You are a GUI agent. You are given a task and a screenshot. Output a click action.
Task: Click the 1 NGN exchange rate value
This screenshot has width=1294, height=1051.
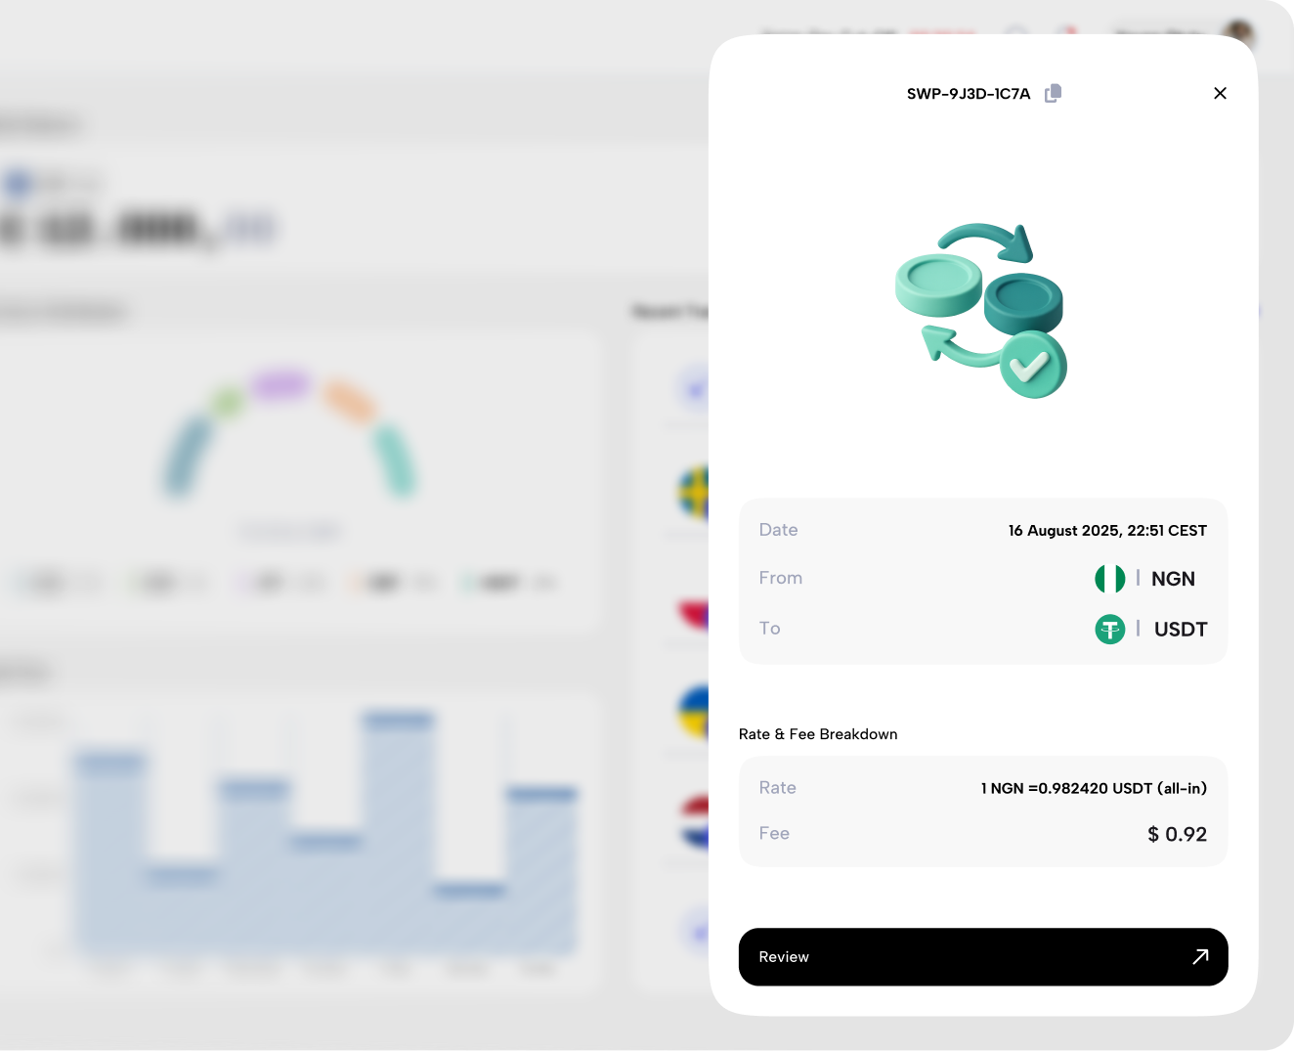point(1093,788)
